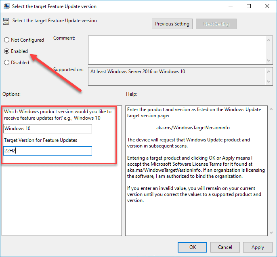
Task: Select the Disabled radio button
Action: [x=7, y=63]
